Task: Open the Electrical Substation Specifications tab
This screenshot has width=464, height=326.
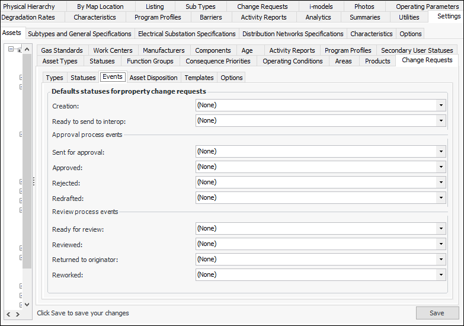Action: pyautogui.click(x=187, y=34)
